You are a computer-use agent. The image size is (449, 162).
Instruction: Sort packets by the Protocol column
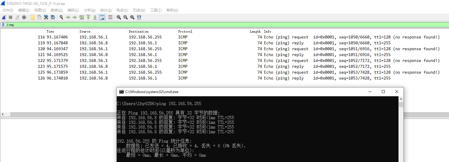click(x=212, y=31)
